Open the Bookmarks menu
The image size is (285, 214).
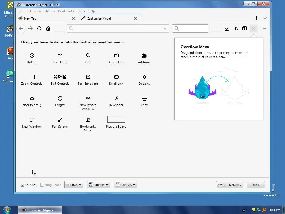[x=66, y=11]
